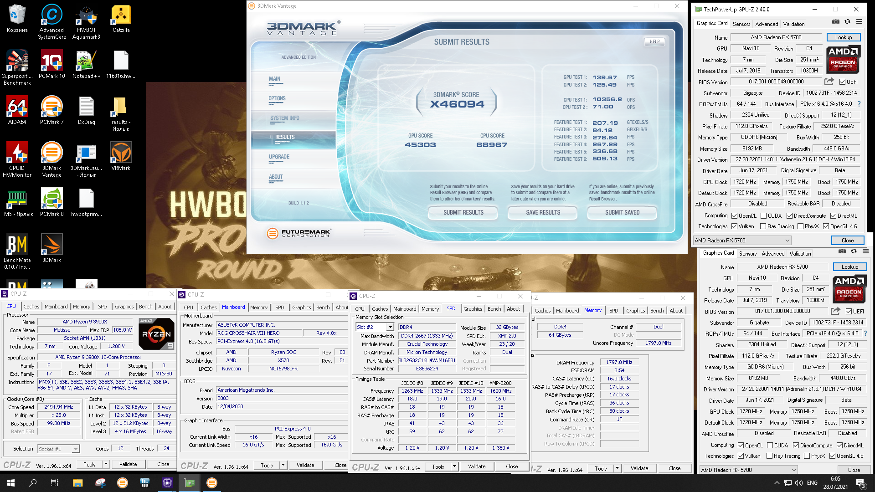Click Validate button in CPU-Z Memory window
Viewport: 875px width, 492px height.
click(x=639, y=468)
